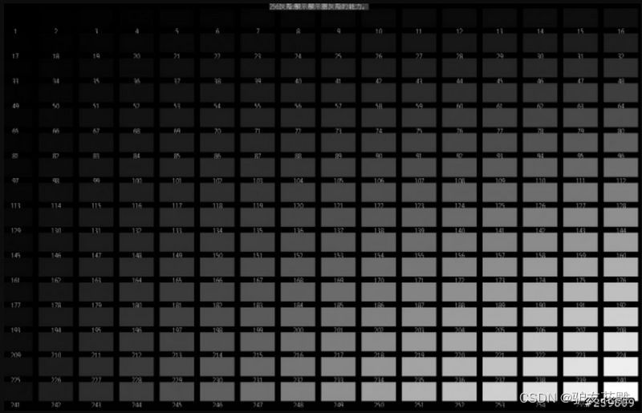Click the number label 150
Screen dimensions: 642x413
point(217,255)
